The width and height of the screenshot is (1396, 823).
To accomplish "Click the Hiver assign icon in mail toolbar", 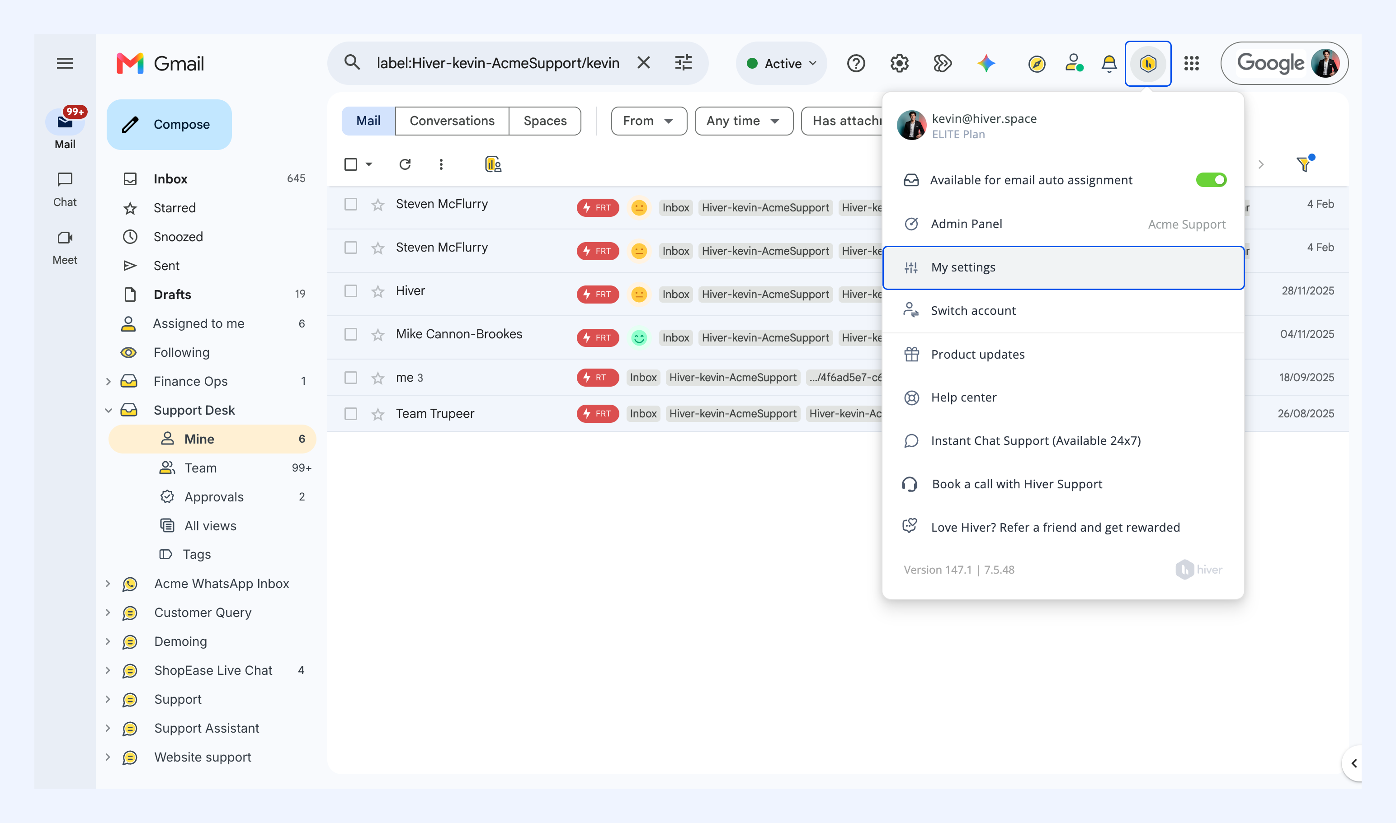I will (493, 164).
